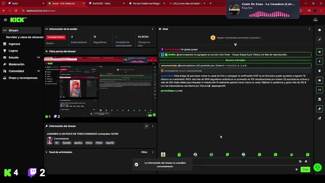Open browser tab search dropdown arrow
Viewport: 325px width, 183px height.
(3, 4)
